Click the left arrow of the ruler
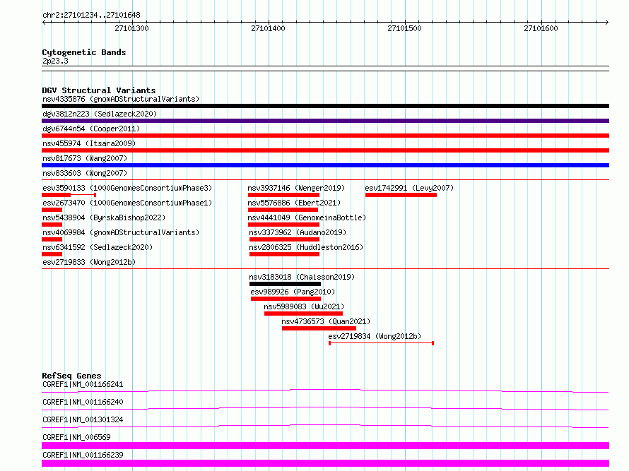Image resolution: width=629 pixels, height=471 pixels. 45,22
